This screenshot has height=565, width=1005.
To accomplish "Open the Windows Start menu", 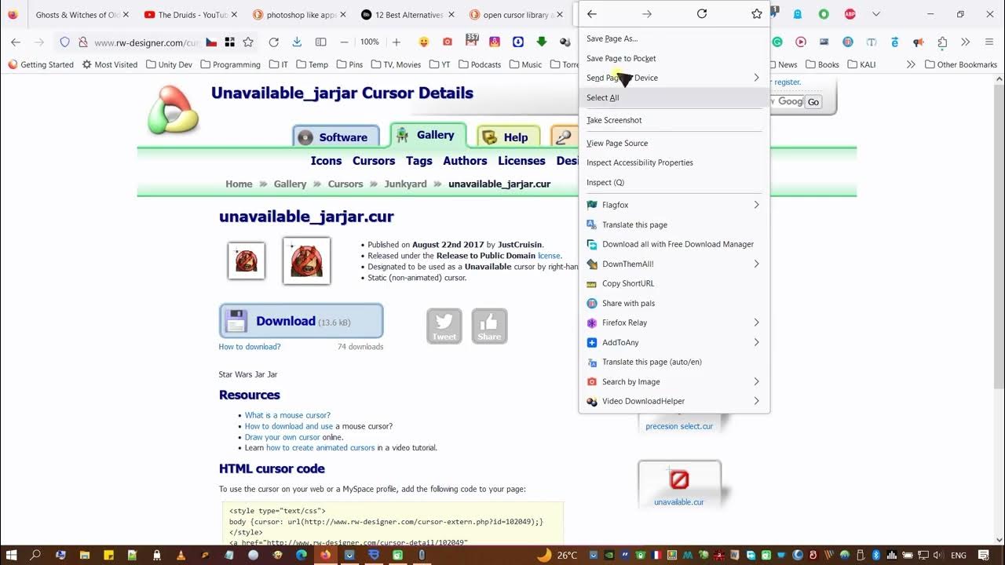I will pos(12,555).
